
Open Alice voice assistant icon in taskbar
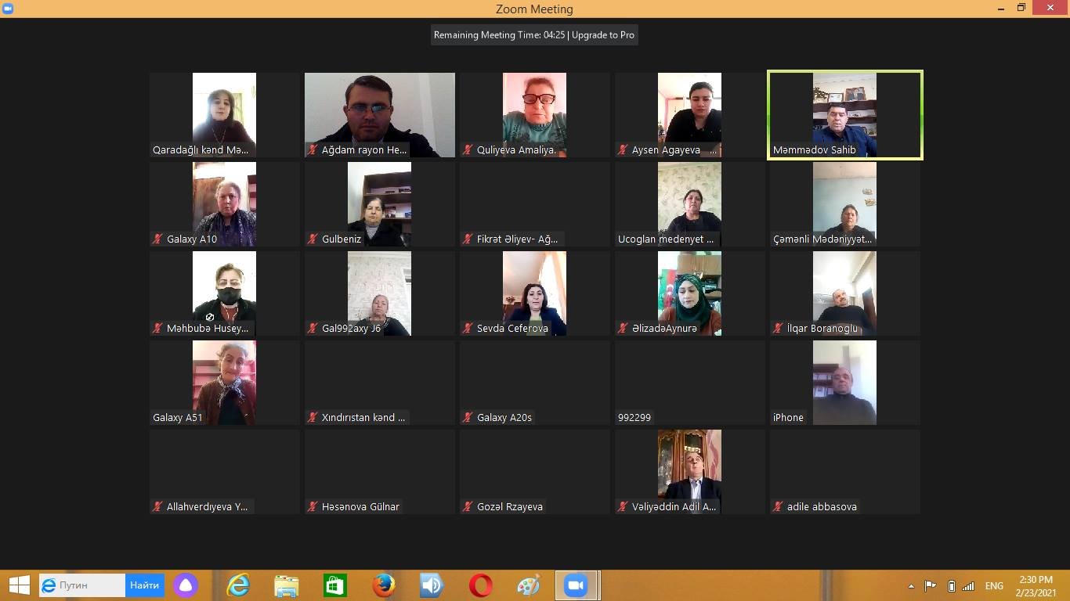[x=186, y=585]
